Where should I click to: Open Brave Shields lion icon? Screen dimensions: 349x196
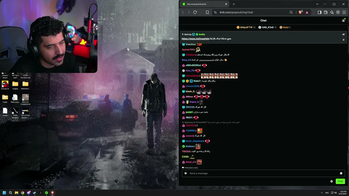pos(300,12)
